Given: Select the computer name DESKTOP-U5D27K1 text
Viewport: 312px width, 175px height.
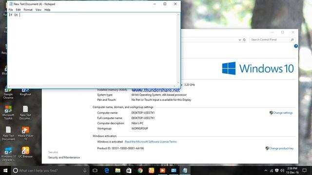Looking at the screenshot, I should (x=143, y=113).
